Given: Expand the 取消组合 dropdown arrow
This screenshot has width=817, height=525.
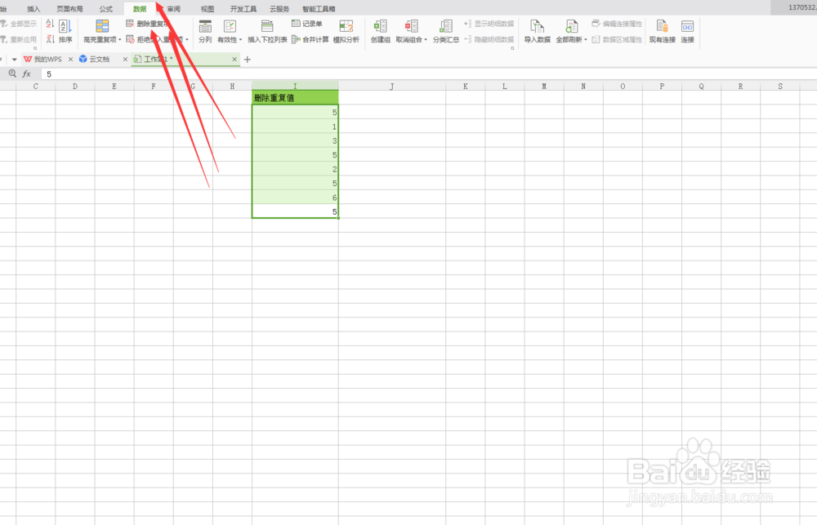Looking at the screenshot, I should tap(425, 39).
